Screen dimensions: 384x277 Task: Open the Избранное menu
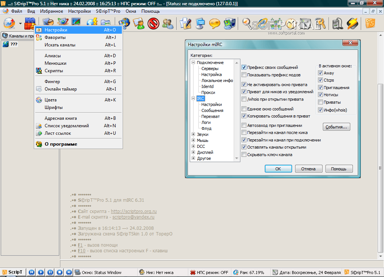point(52,11)
